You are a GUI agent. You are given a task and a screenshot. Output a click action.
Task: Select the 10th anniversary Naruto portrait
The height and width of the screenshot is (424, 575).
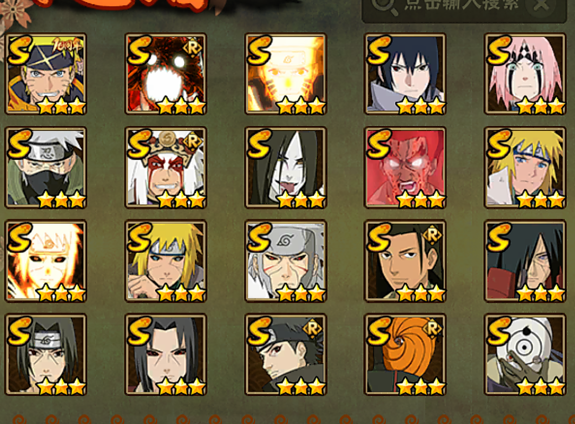point(46,74)
